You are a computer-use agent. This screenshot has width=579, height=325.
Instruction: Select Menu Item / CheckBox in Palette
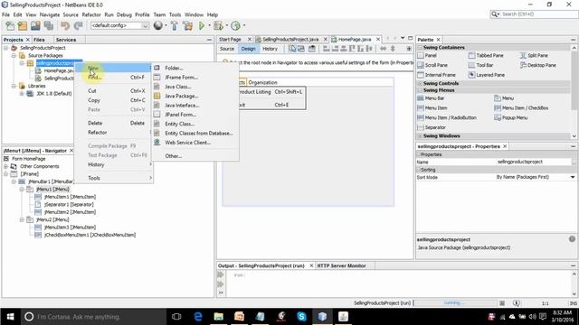coord(521,108)
